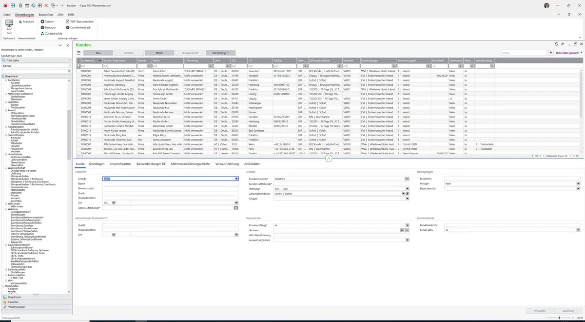Click the Memo button
Viewport: 585px width, 322px height.
159,53
